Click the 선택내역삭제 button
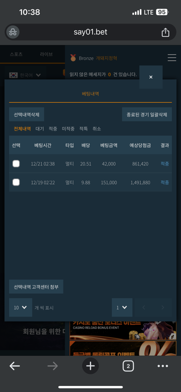Screen dimensions: 181x392 click(27, 114)
